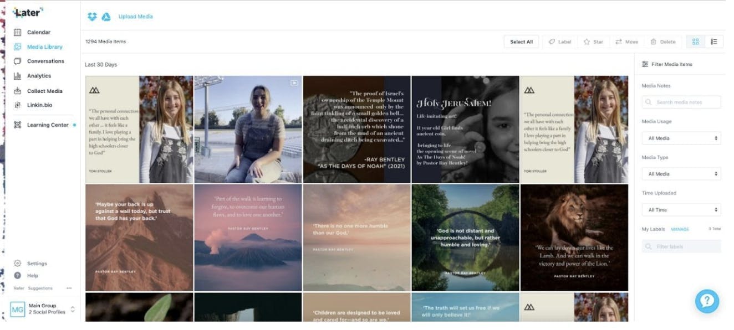
Task: Select the Holy Jerusalem thumbnail
Action: (465, 129)
